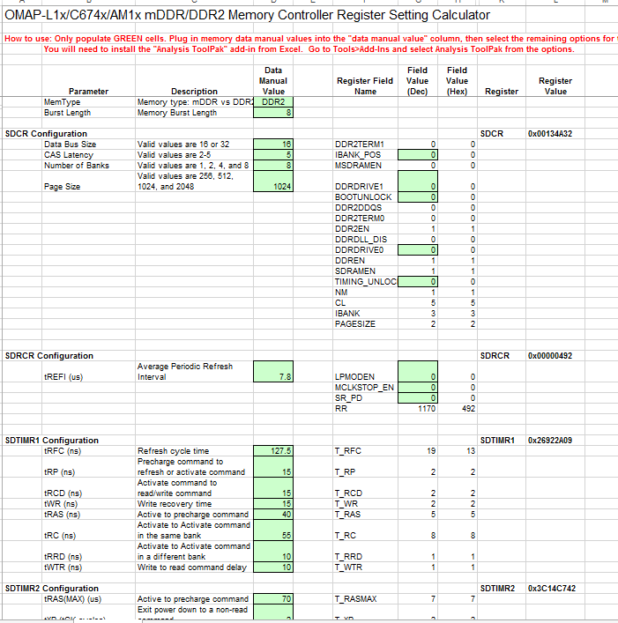
Task: Click the Page Size 1024 cell
Action: pos(273,182)
